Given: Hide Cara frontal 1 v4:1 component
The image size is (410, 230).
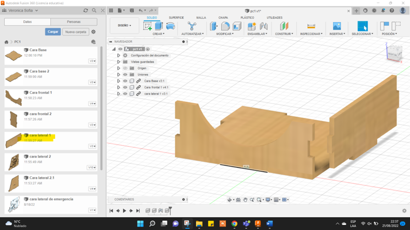Looking at the screenshot, I should [125, 87].
